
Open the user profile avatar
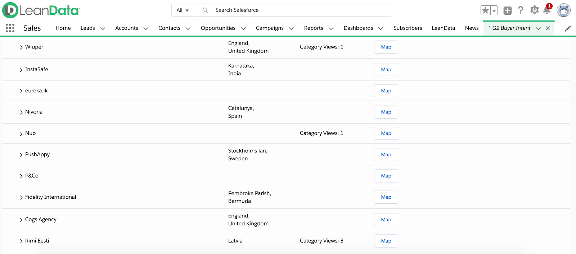(564, 10)
